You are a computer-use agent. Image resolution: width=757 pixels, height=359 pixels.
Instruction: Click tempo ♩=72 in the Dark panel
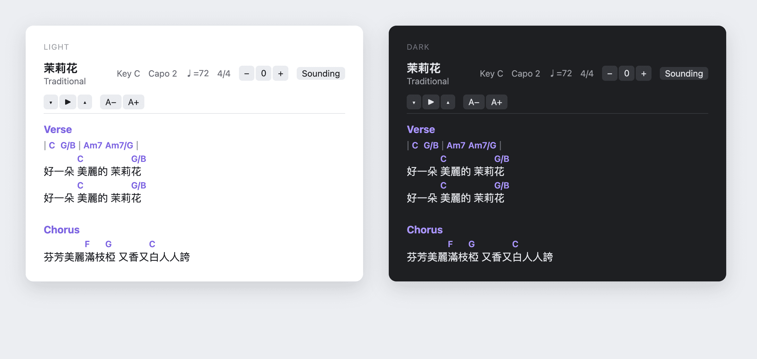click(561, 73)
